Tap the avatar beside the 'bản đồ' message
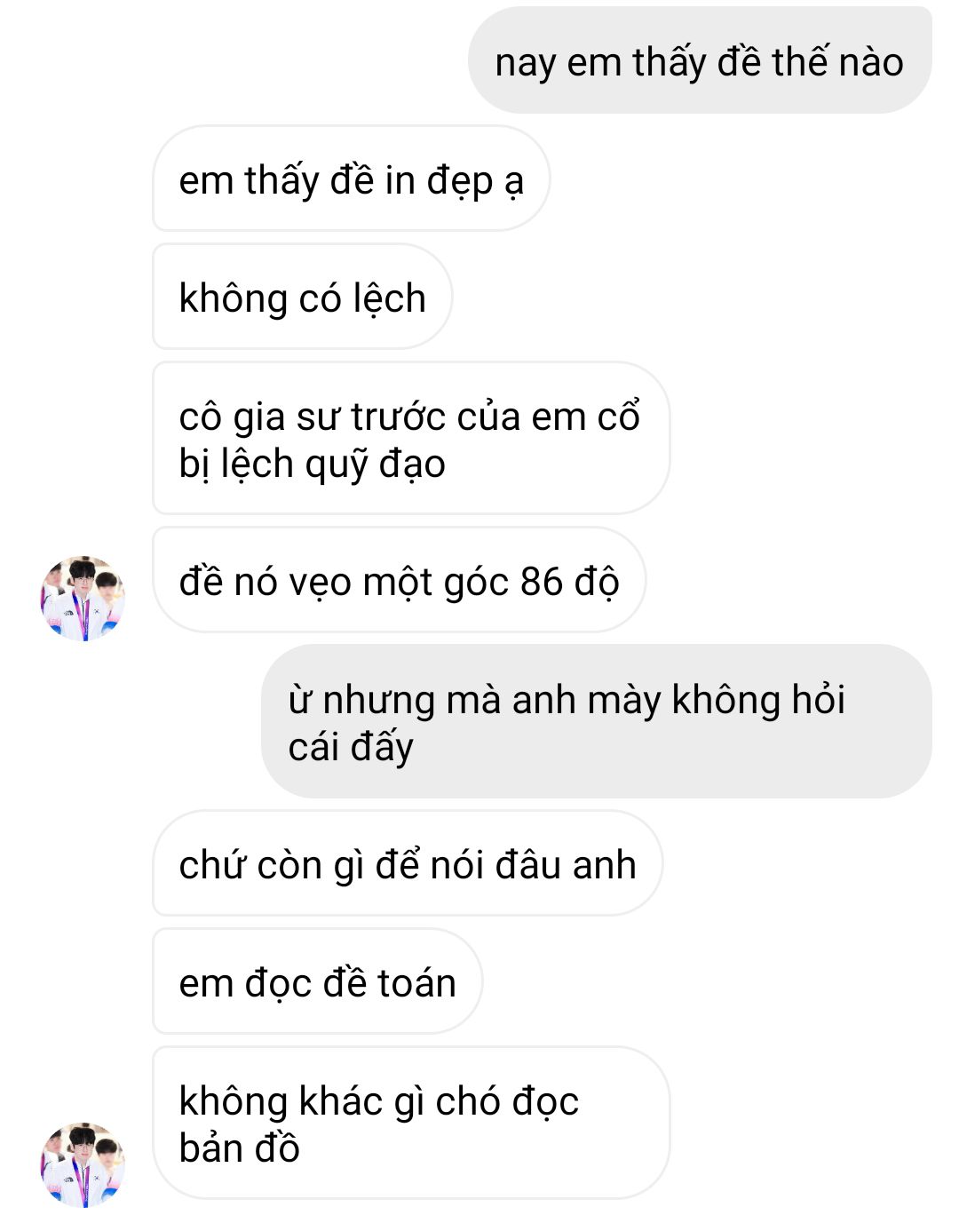959x1223 pixels. (83, 1164)
